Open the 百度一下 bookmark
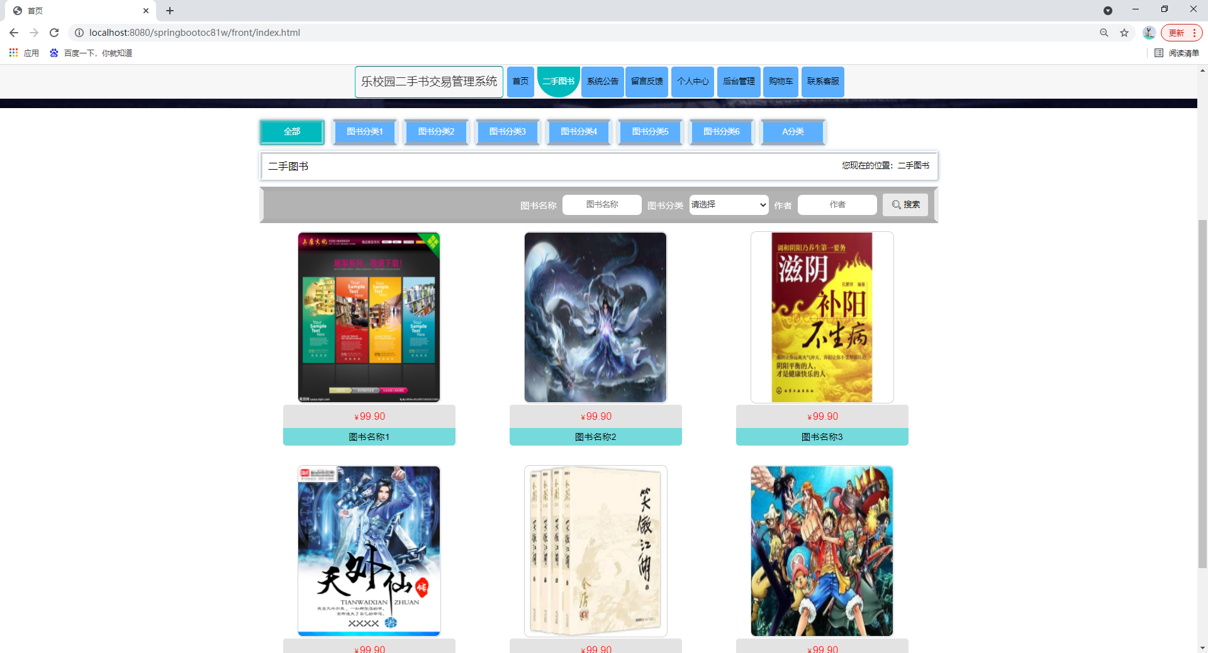Image resolution: width=1208 pixels, height=653 pixels. coord(91,53)
